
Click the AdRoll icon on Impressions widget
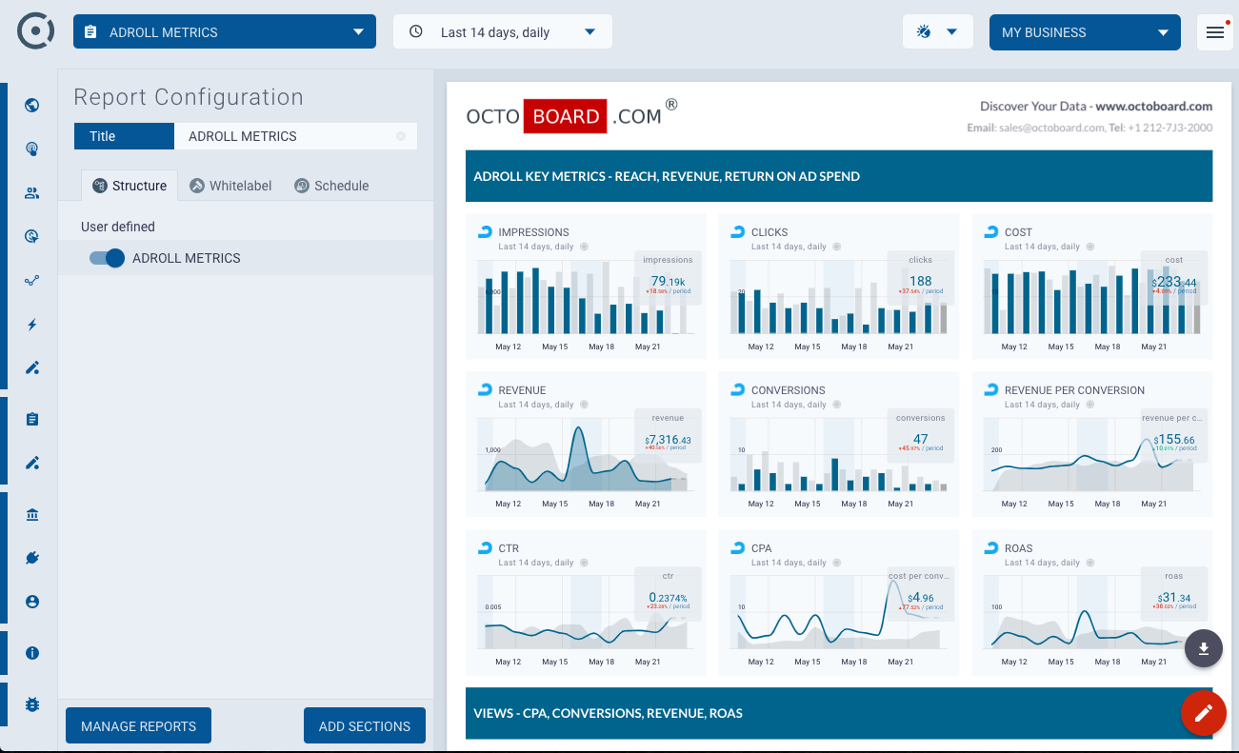point(484,231)
